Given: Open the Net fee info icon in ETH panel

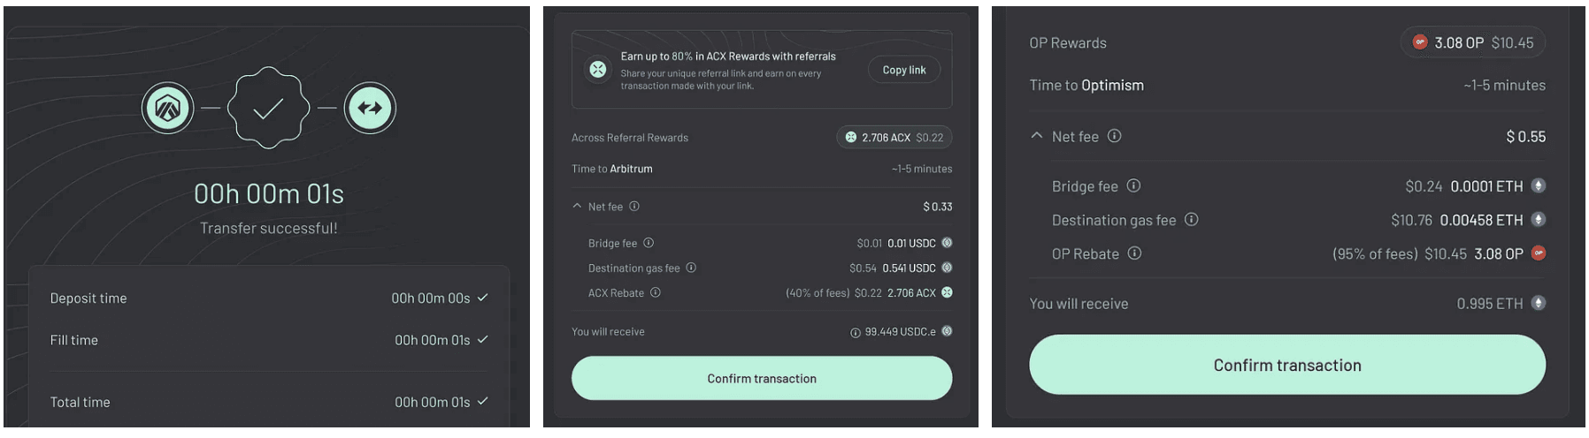Looking at the screenshot, I should [x=1115, y=136].
